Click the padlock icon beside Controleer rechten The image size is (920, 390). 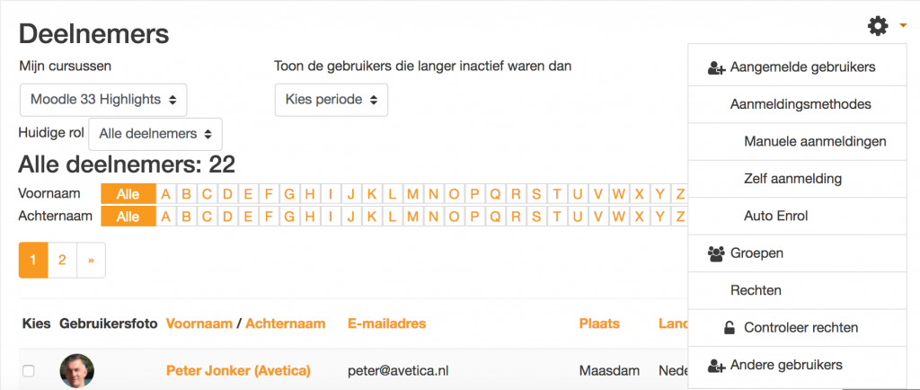729,328
